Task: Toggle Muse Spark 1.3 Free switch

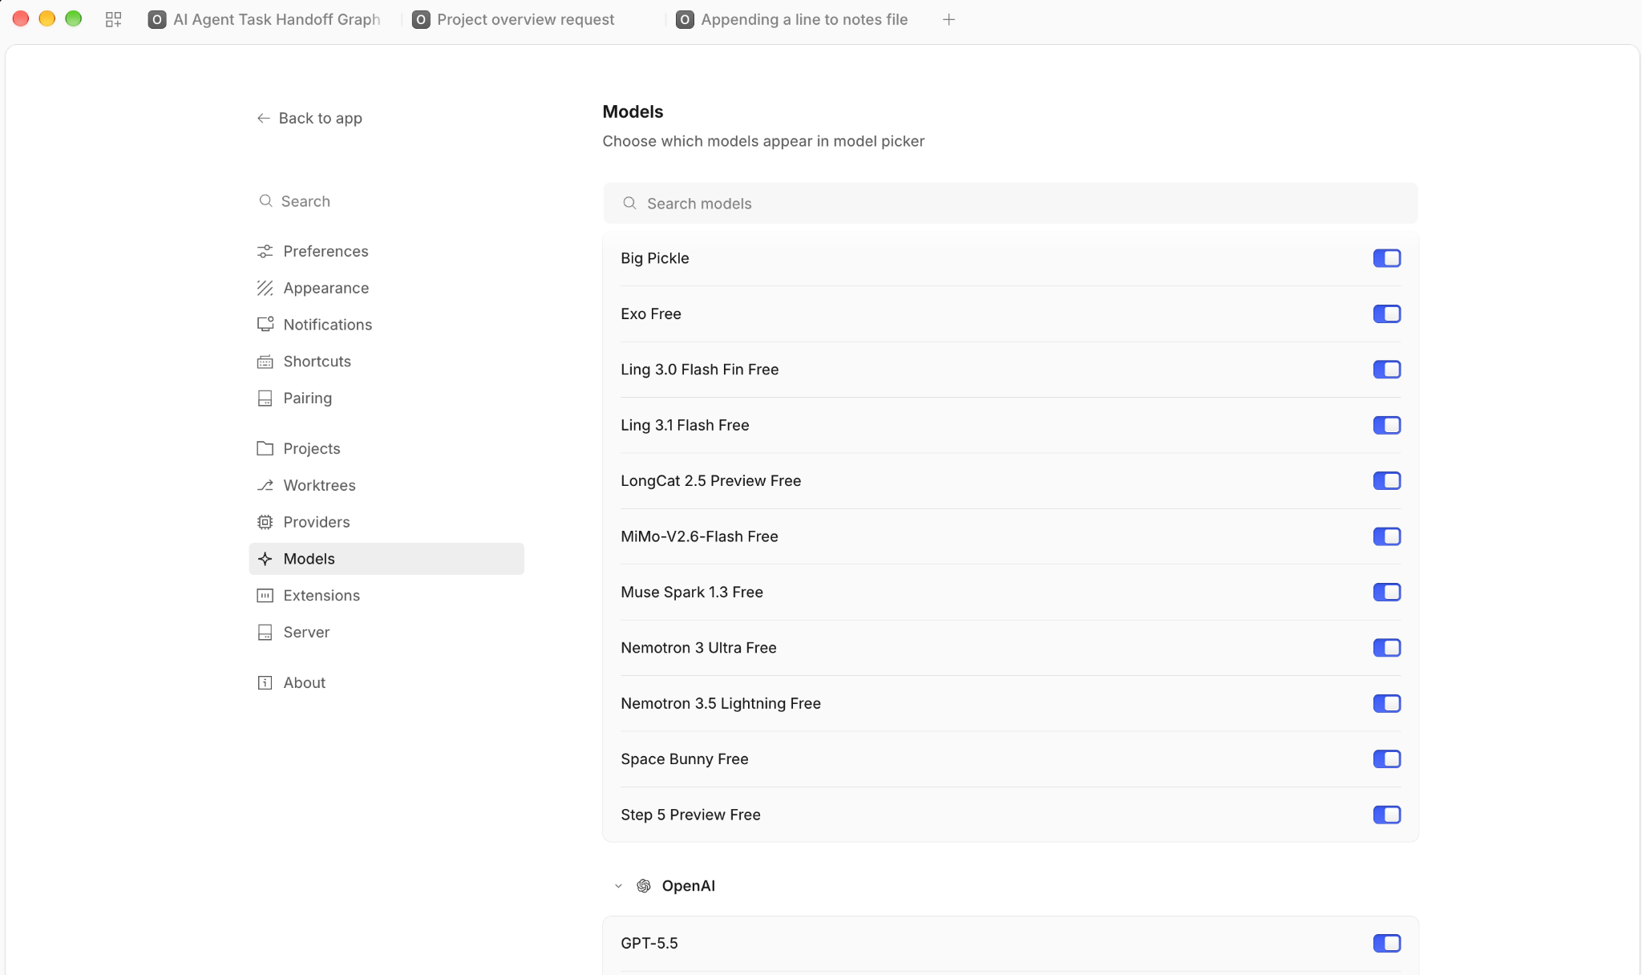Action: (x=1386, y=592)
